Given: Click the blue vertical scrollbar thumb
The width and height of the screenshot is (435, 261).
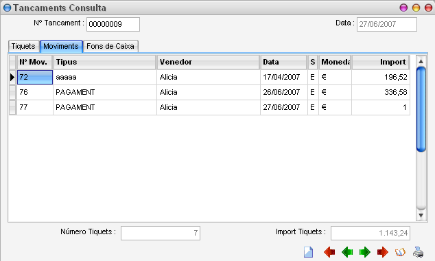Looking at the screenshot, I should [x=421, y=109].
